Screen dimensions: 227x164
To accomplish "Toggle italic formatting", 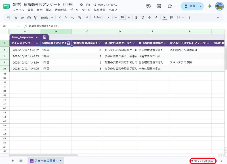I will pyautogui.click(x=143, y=18).
